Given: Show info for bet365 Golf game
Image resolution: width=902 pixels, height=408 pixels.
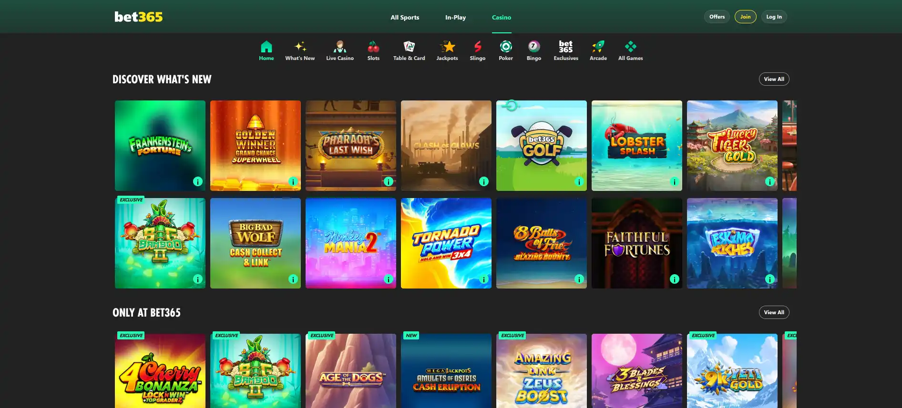Looking at the screenshot, I should pyautogui.click(x=579, y=181).
